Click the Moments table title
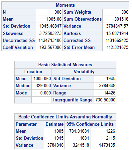Image resolution: width=132 pixels, height=150 pixels. click(x=65, y=5)
